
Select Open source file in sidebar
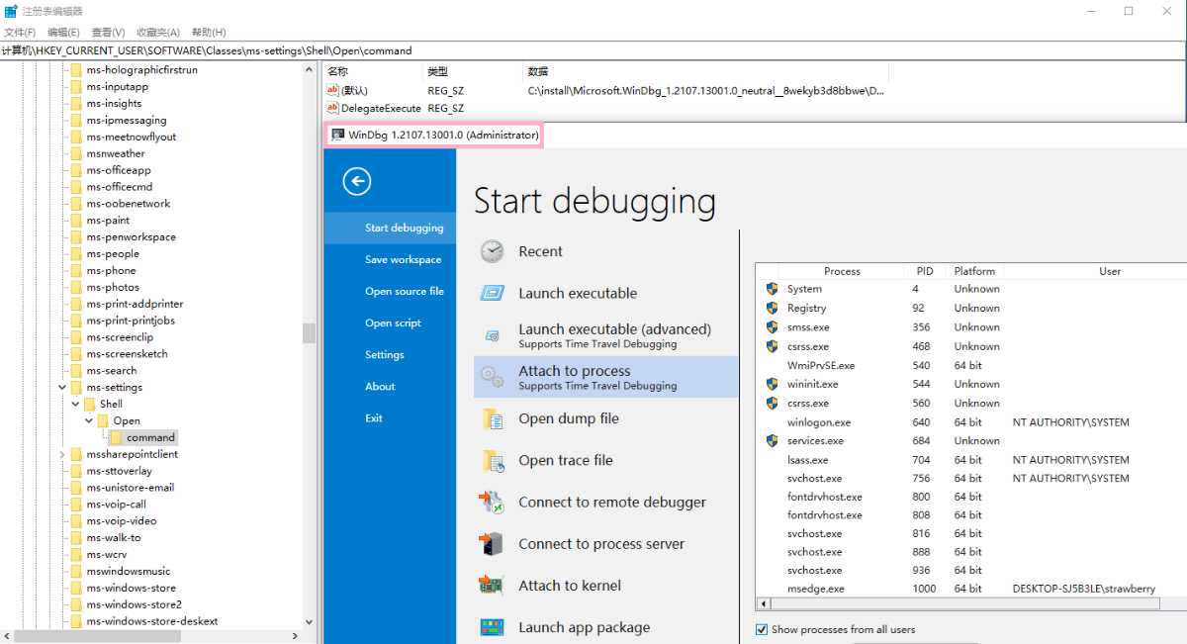390,291
